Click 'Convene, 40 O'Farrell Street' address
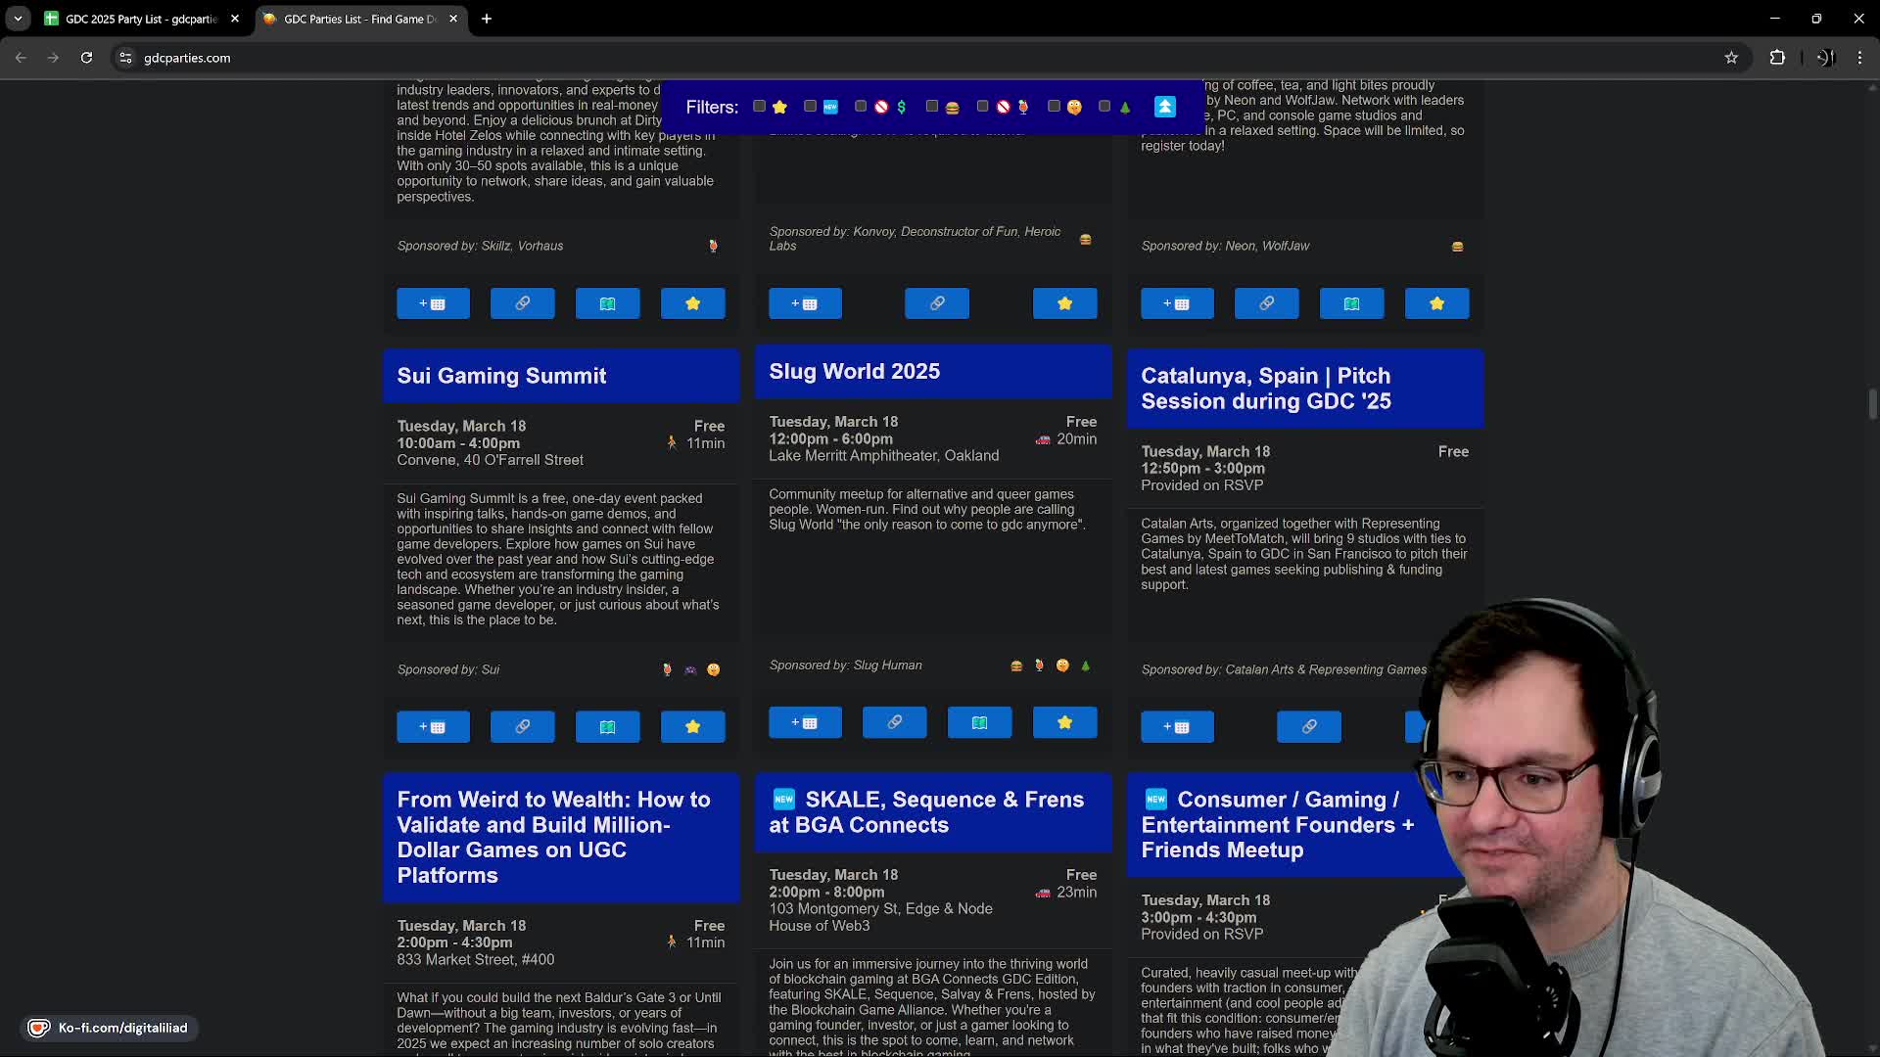 coord(490,460)
